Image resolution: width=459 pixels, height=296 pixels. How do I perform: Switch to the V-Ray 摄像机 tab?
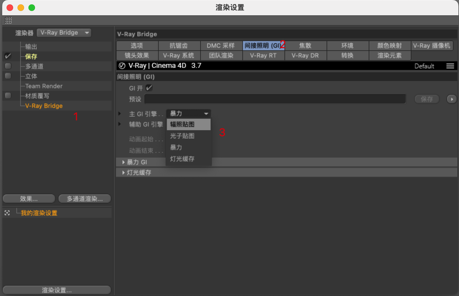coord(432,46)
